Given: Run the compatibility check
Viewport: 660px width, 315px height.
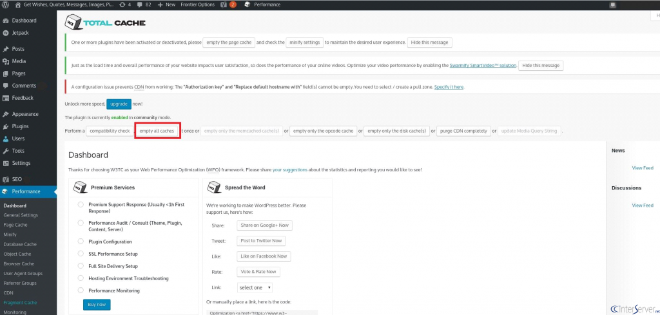Looking at the screenshot, I should pyautogui.click(x=110, y=131).
